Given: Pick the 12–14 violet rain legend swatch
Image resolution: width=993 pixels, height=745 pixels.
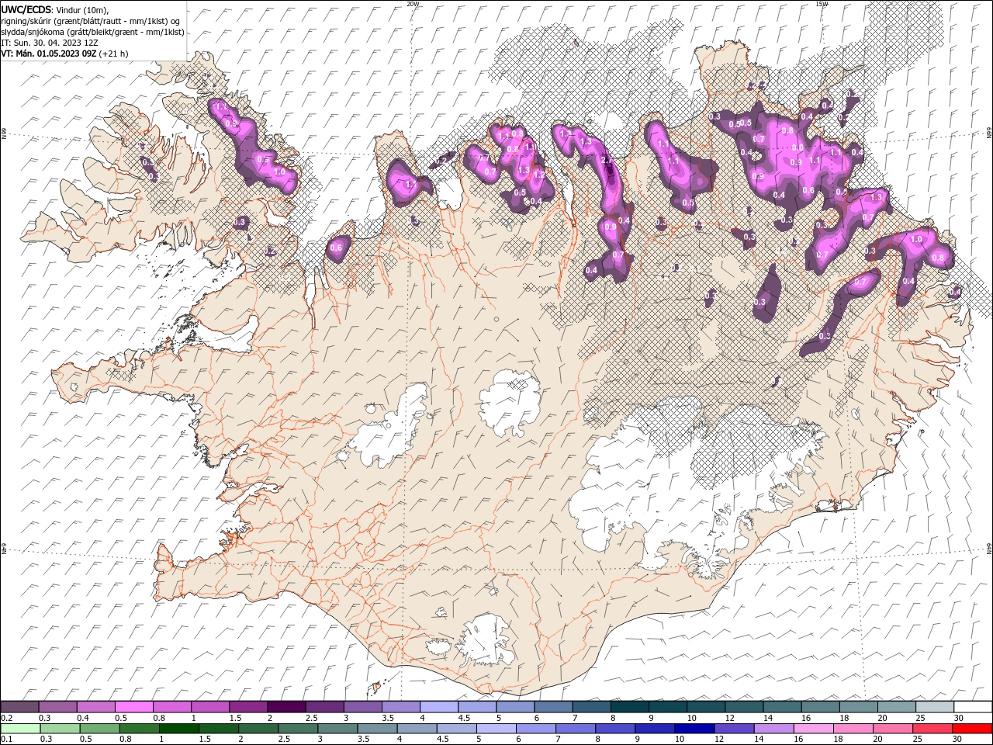Looking at the screenshot, I should click(734, 729).
